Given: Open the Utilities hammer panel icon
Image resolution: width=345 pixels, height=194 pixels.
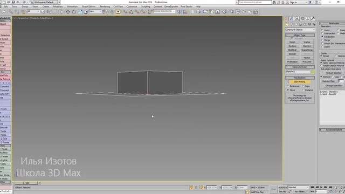Looking at the screenshot, I should tap(313, 18).
